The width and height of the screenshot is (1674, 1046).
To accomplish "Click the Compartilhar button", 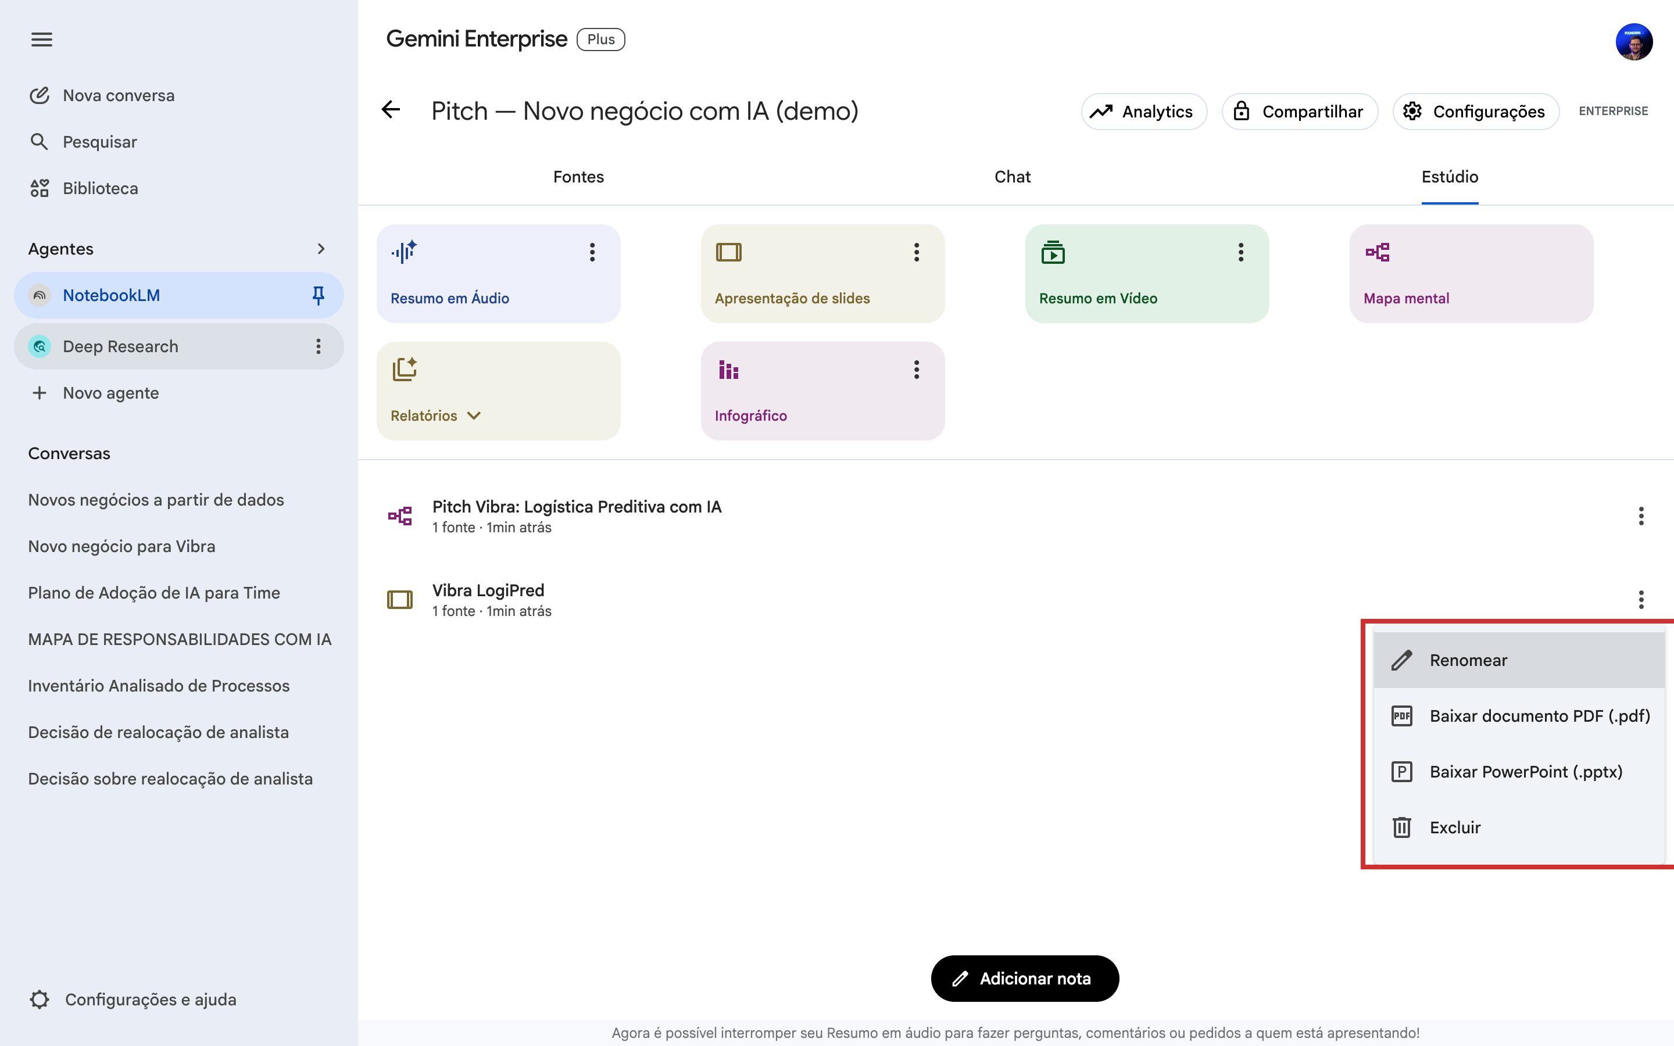I will coord(1299,112).
